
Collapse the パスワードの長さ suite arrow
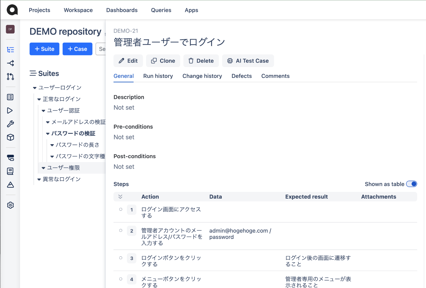pos(52,145)
